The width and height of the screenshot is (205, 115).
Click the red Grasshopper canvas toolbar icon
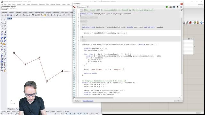point(190,23)
